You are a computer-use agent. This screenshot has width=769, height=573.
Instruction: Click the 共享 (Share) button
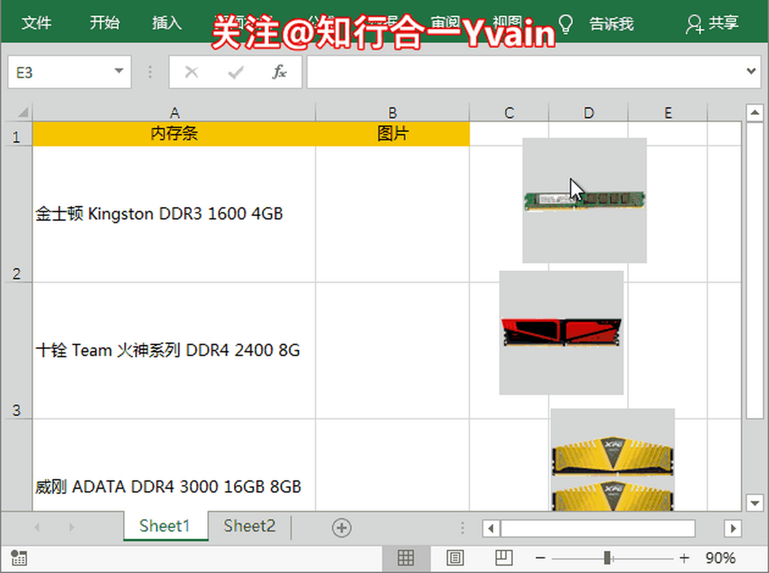point(712,23)
